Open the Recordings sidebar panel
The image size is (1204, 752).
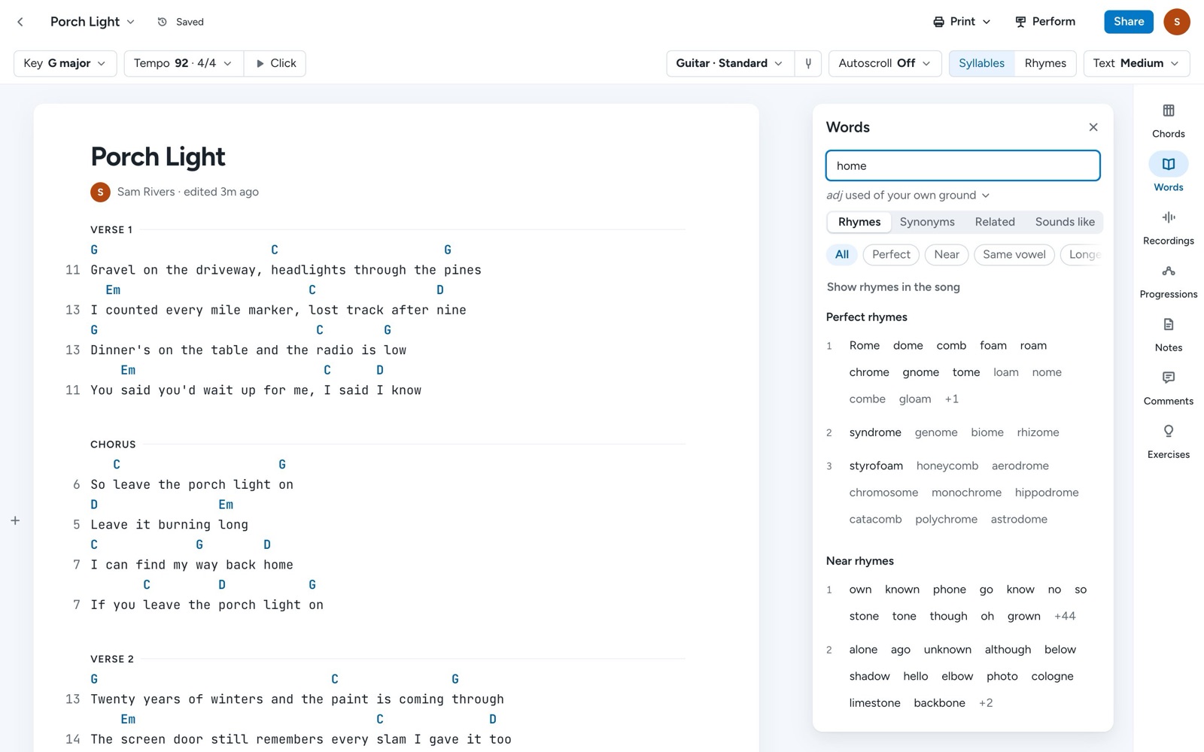click(1168, 228)
